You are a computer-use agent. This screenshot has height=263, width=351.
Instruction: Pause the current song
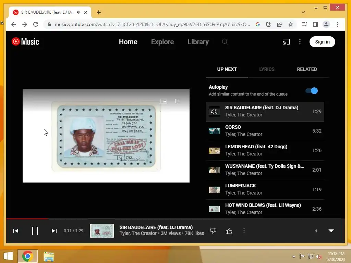point(35,231)
